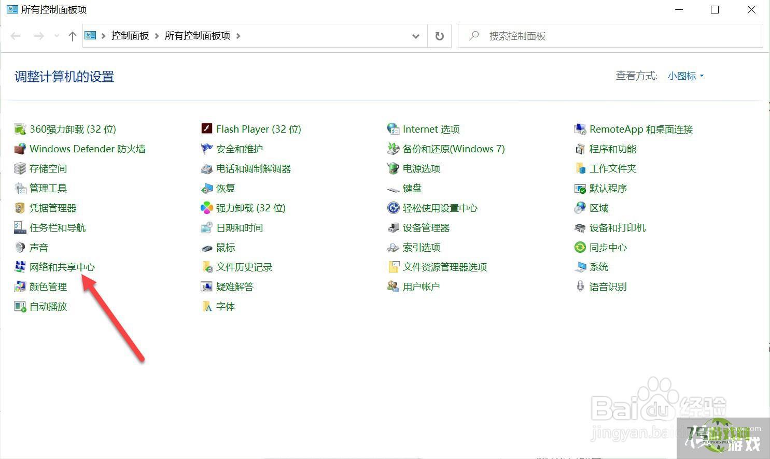Click the 区域 globe icon
Screen dimensions: 770x459
pos(580,208)
